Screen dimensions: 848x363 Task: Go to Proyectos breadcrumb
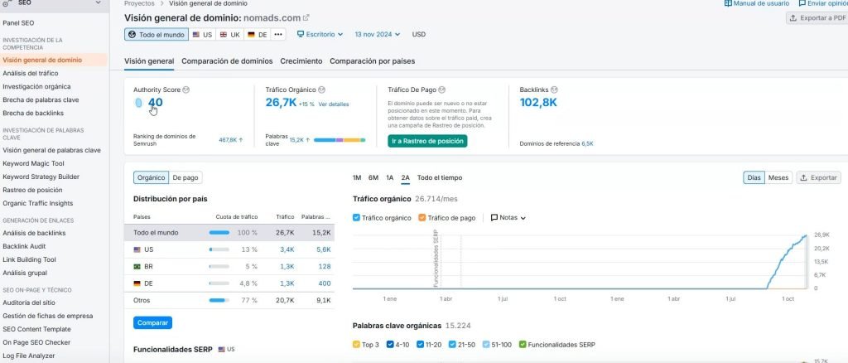coord(139,3)
